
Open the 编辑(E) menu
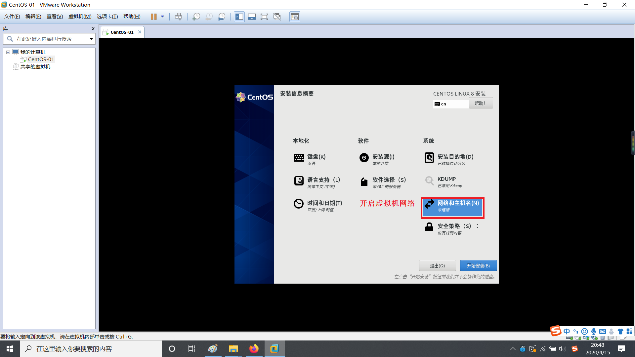tap(33, 17)
